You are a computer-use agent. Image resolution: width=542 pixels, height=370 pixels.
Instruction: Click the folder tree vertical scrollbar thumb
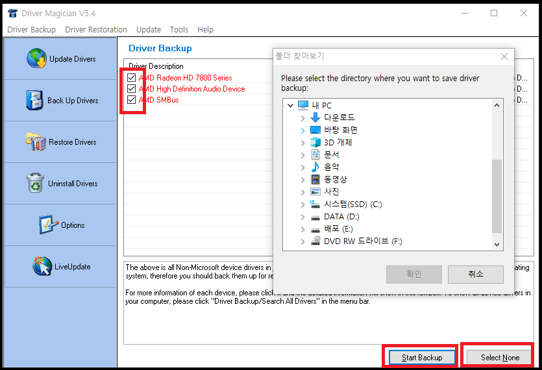pos(497,196)
